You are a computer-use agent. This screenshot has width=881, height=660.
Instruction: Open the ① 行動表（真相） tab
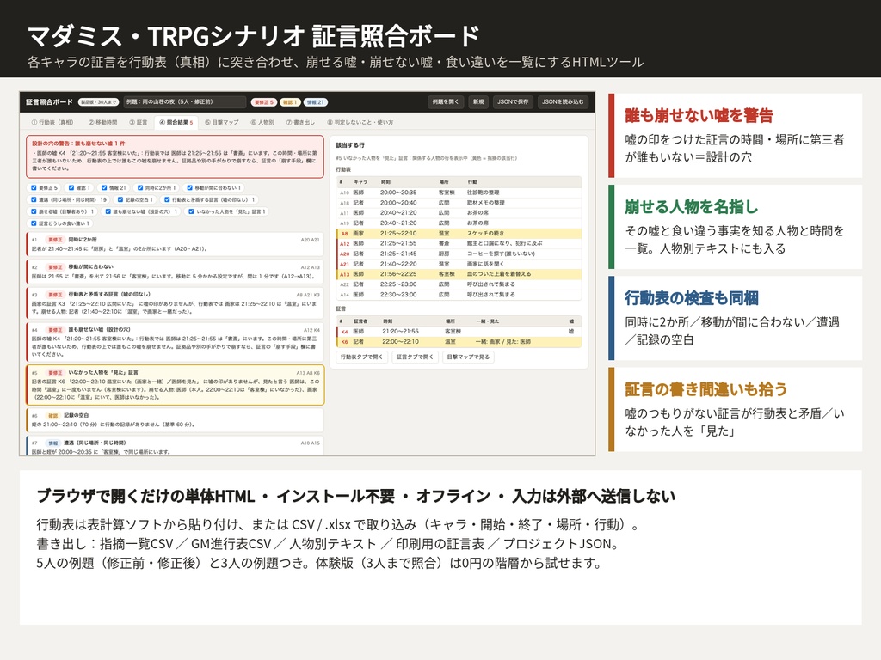click(x=52, y=122)
